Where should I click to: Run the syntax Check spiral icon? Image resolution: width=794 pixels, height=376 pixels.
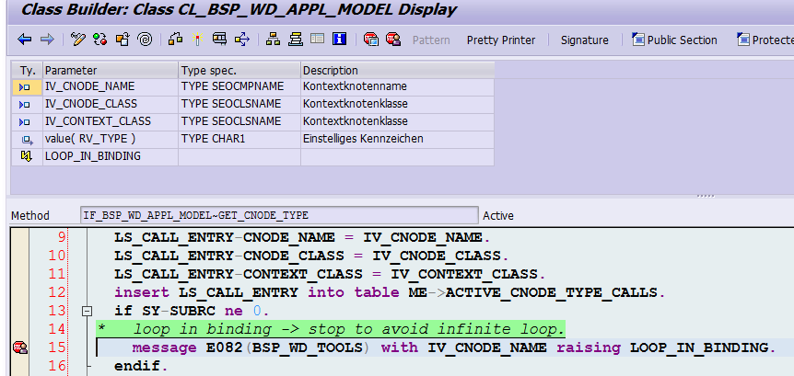coord(145,40)
